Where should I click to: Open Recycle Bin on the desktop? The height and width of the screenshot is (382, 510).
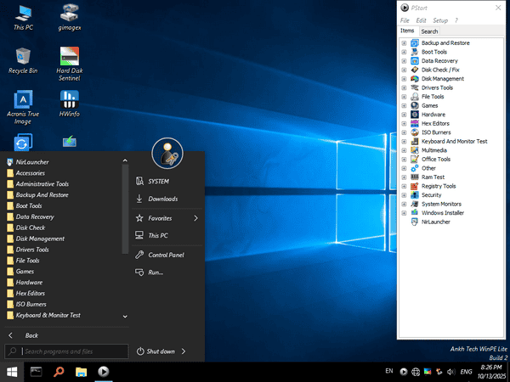click(22, 57)
